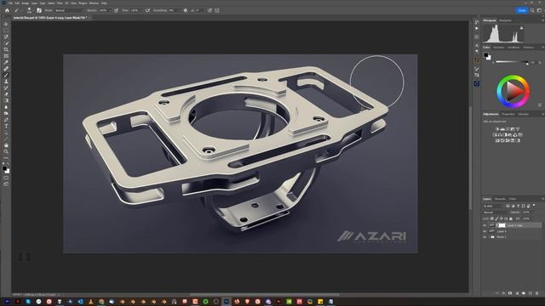The height and width of the screenshot is (306, 545).
Task: Open the Window menu
Action: [94, 3]
